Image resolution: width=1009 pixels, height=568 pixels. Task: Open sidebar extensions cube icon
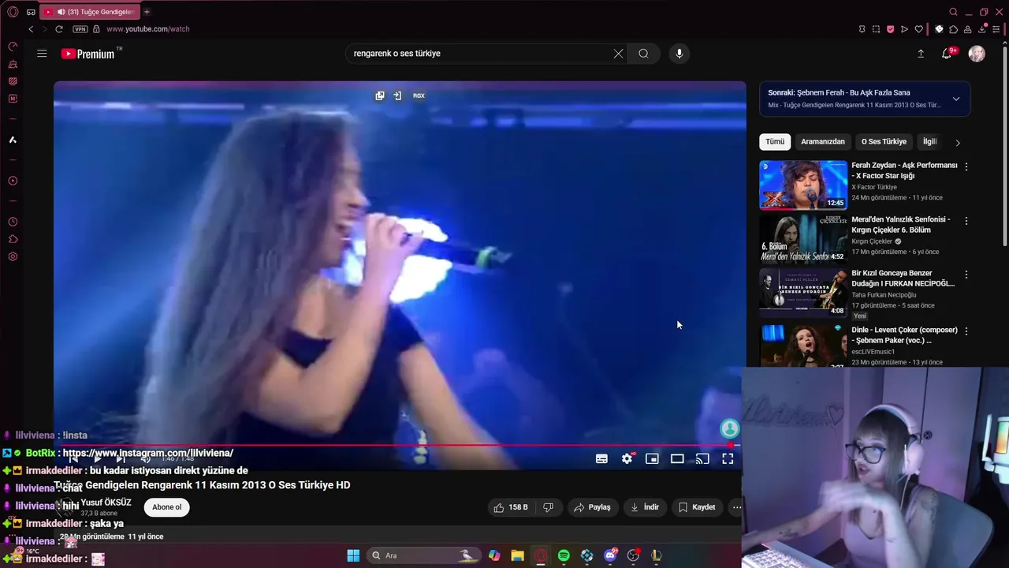pos(13,239)
